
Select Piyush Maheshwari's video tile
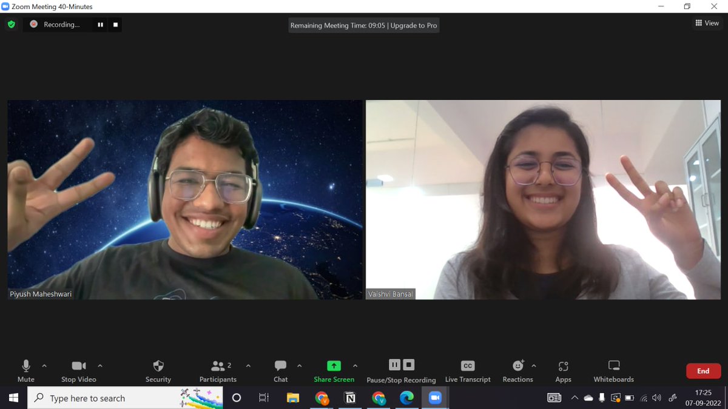184,199
